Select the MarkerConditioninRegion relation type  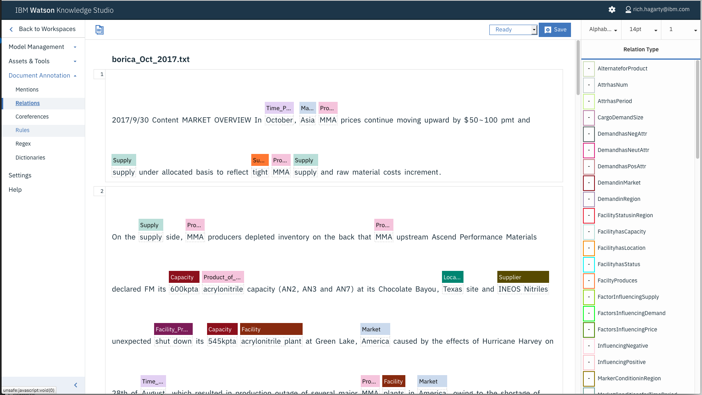629,379
